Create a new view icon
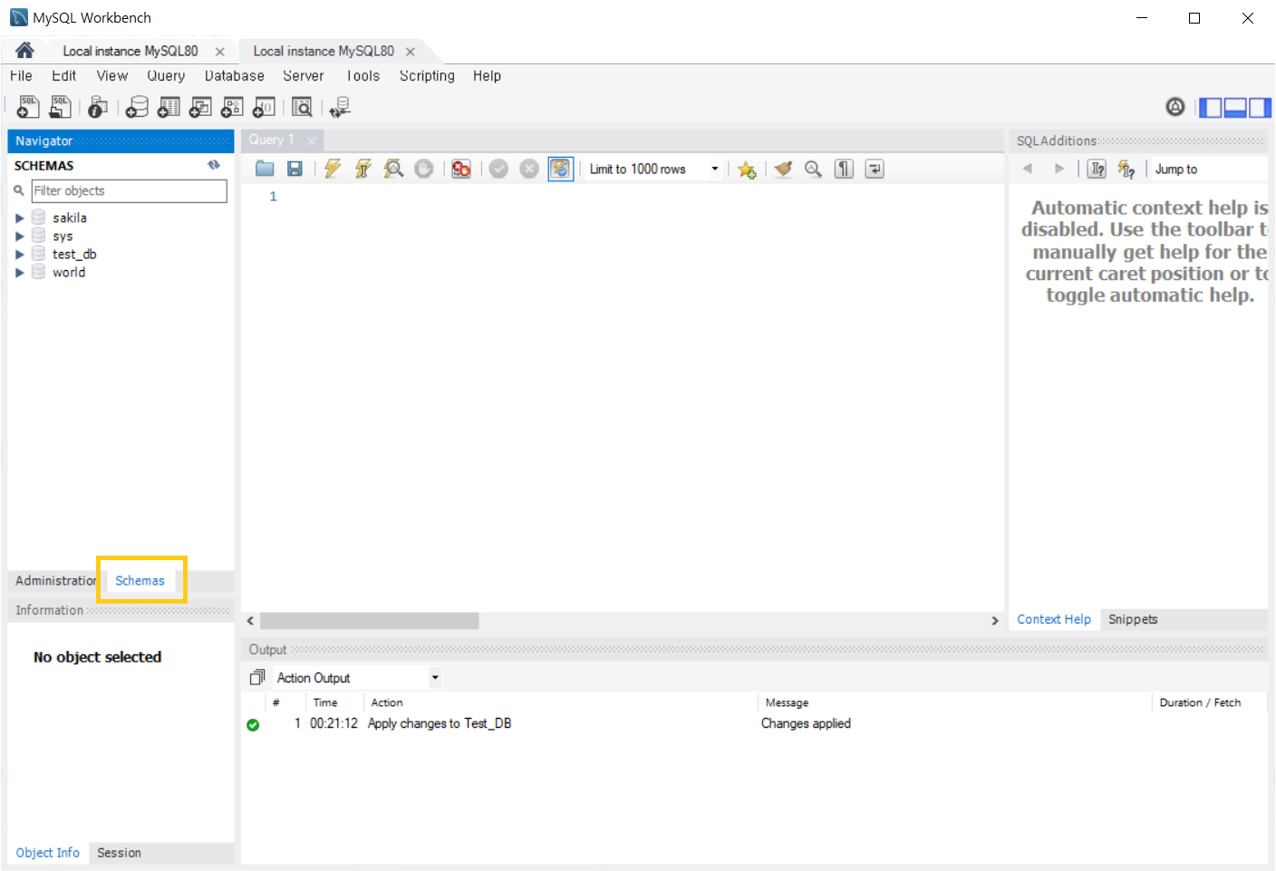 tap(200, 107)
